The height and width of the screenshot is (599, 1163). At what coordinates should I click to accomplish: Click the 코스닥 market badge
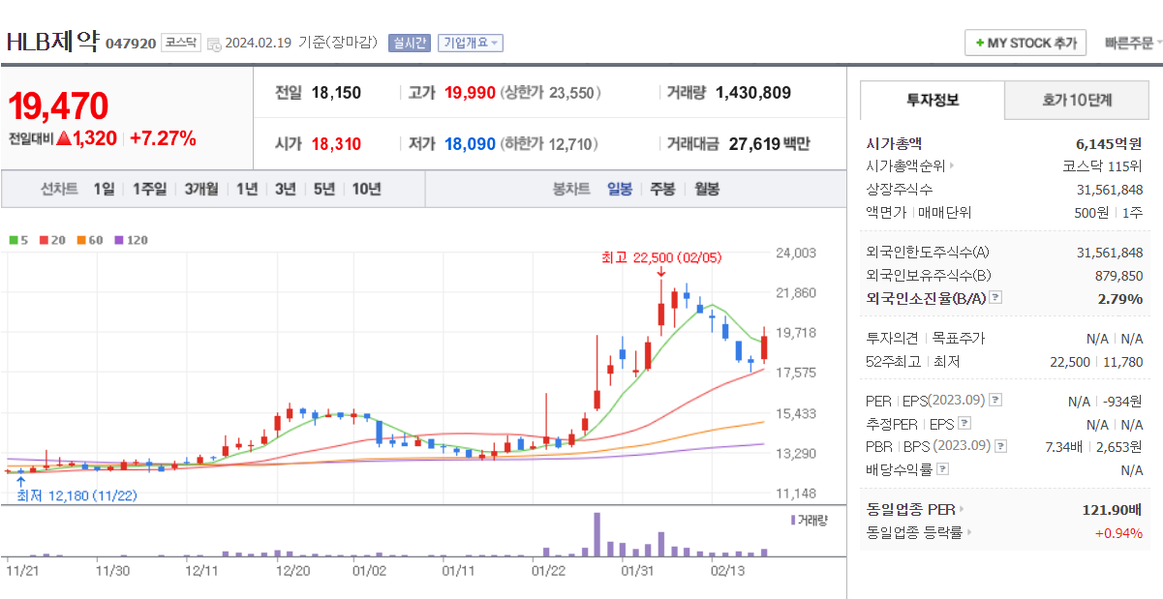pyautogui.click(x=181, y=43)
